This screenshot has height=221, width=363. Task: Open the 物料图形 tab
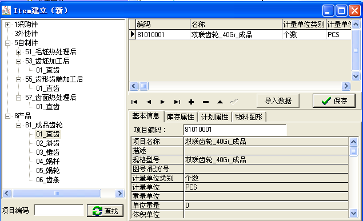coord(249,116)
